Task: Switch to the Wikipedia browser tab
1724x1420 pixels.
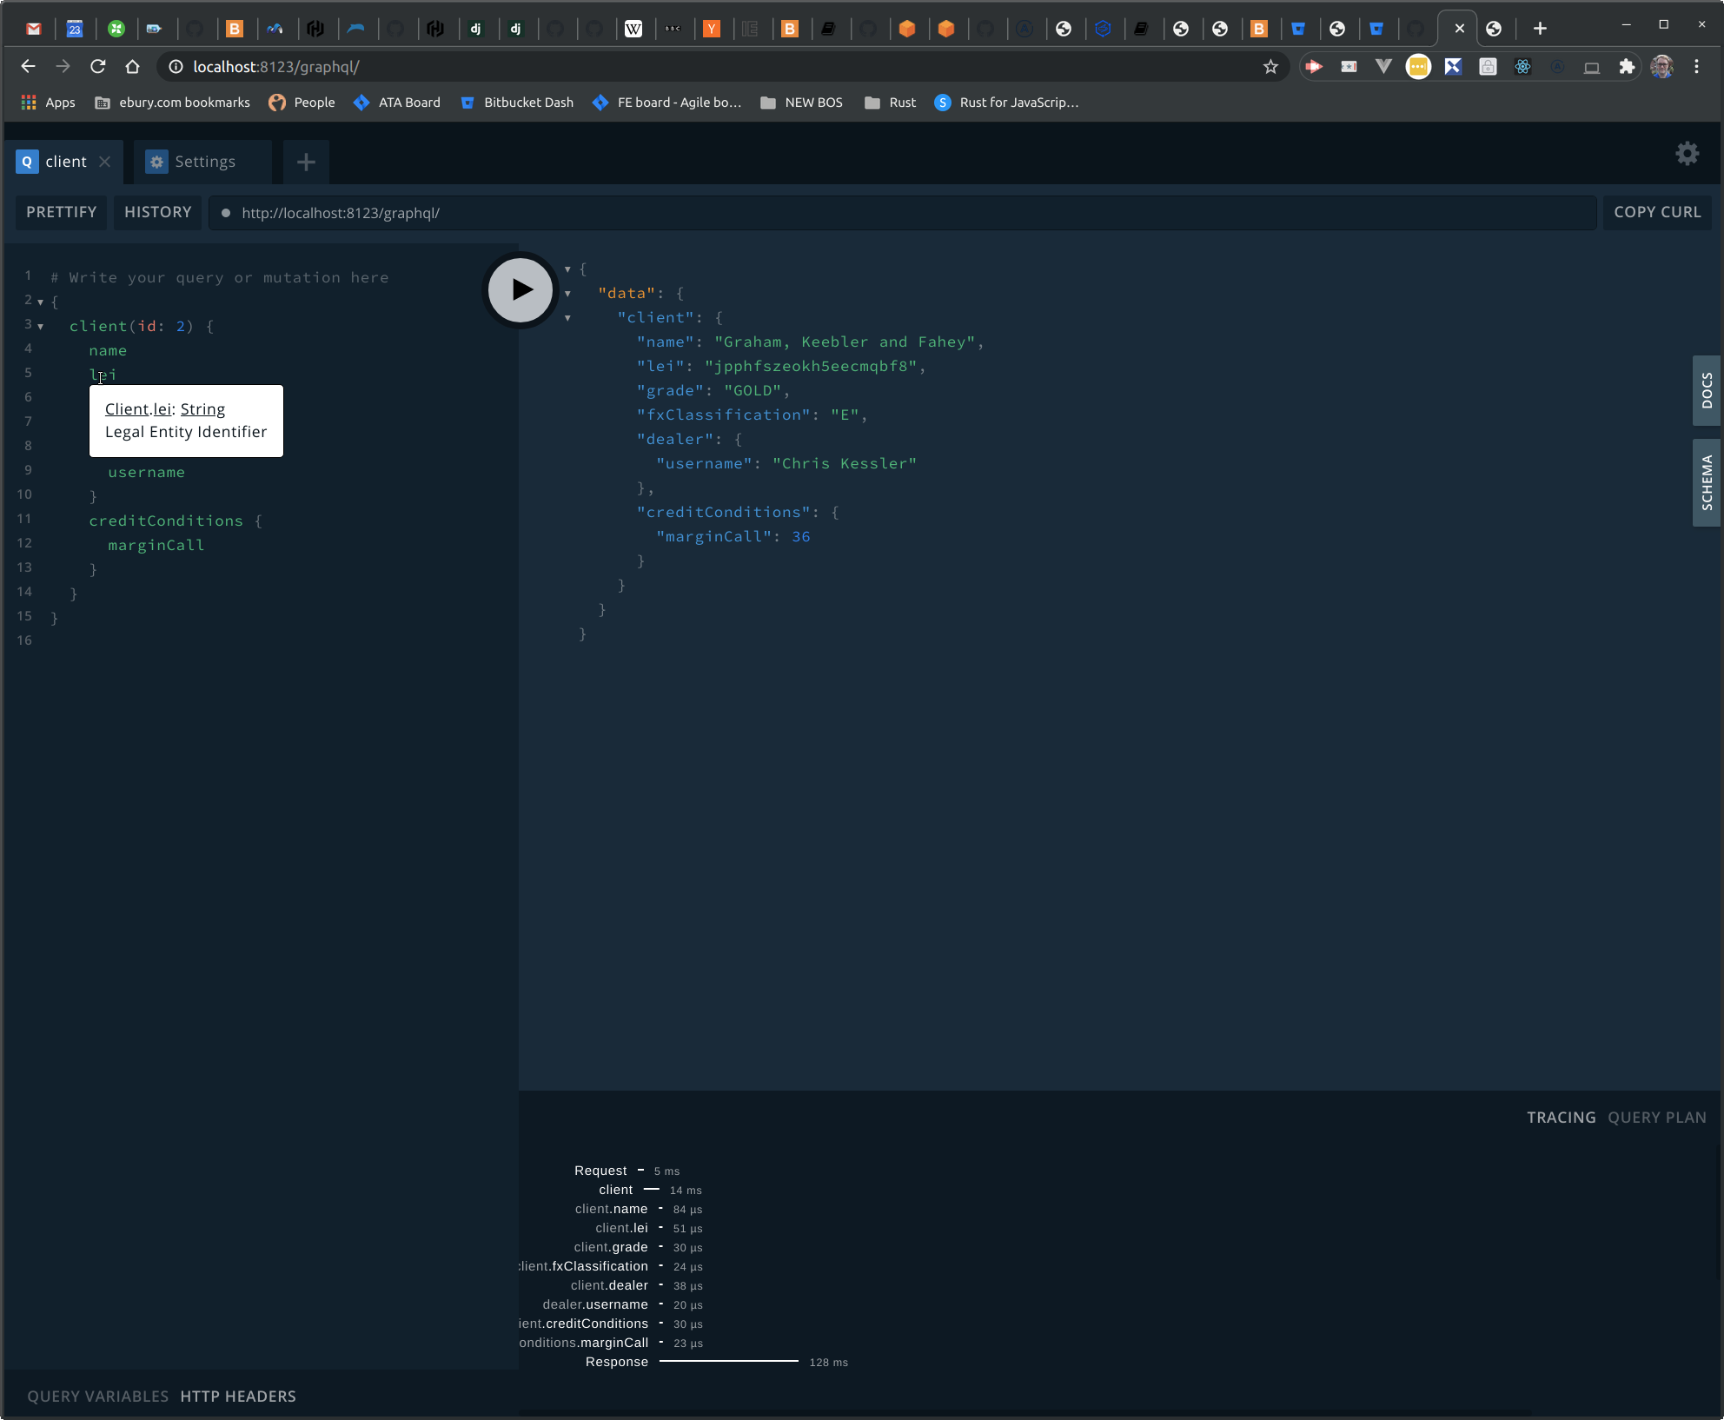Action: (x=633, y=29)
